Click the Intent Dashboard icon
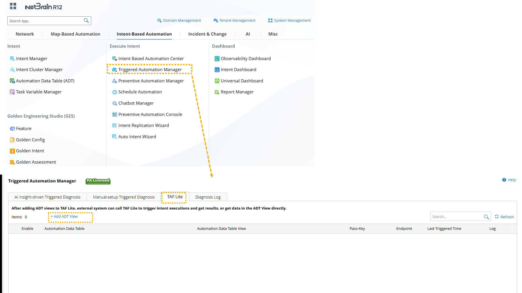Image resolution: width=522 pixels, height=293 pixels. pyautogui.click(x=217, y=70)
